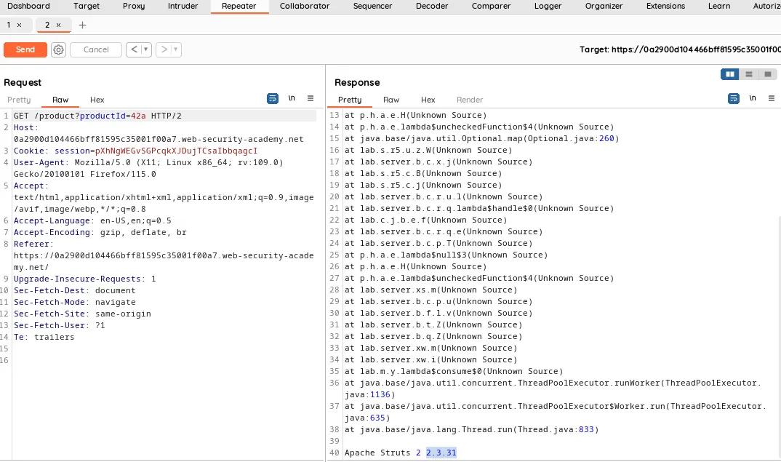Open the Collaborator tab
This screenshot has width=781, height=462.
point(305,6)
